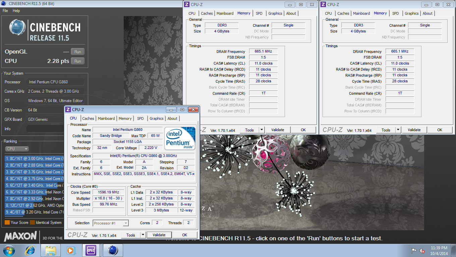The image size is (456, 257).
Task: Run the OpenGL benchmark
Action: (x=77, y=52)
